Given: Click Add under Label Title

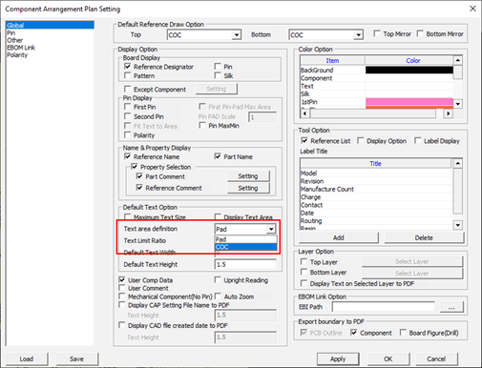Looking at the screenshot, I should click(x=339, y=237).
